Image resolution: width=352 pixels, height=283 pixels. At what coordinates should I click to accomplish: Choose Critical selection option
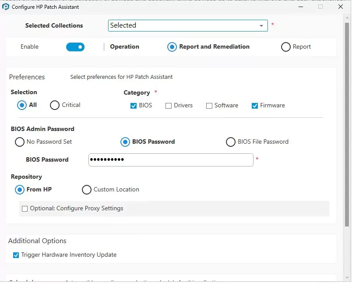pos(55,105)
